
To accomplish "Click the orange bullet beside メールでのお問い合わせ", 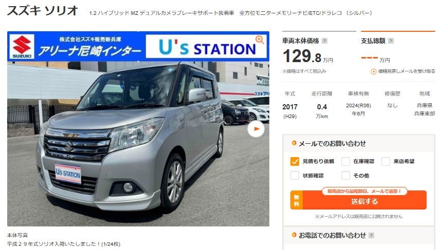I will pyautogui.click(x=294, y=143).
